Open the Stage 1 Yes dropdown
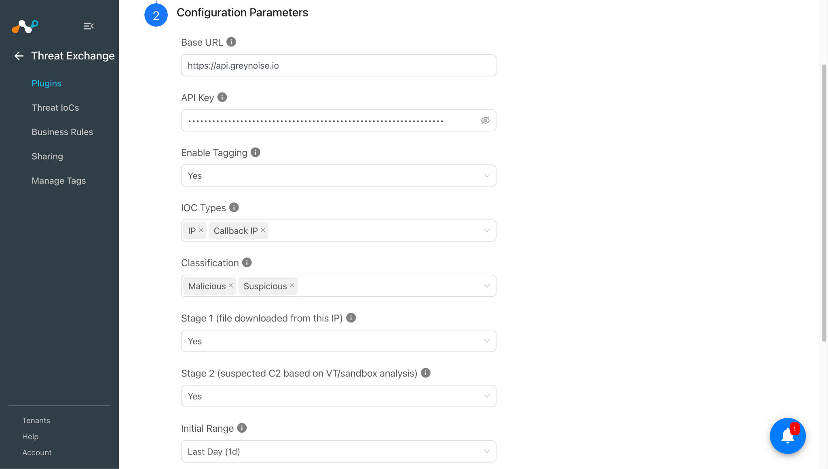Image resolution: width=828 pixels, height=469 pixels. (338, 341)
